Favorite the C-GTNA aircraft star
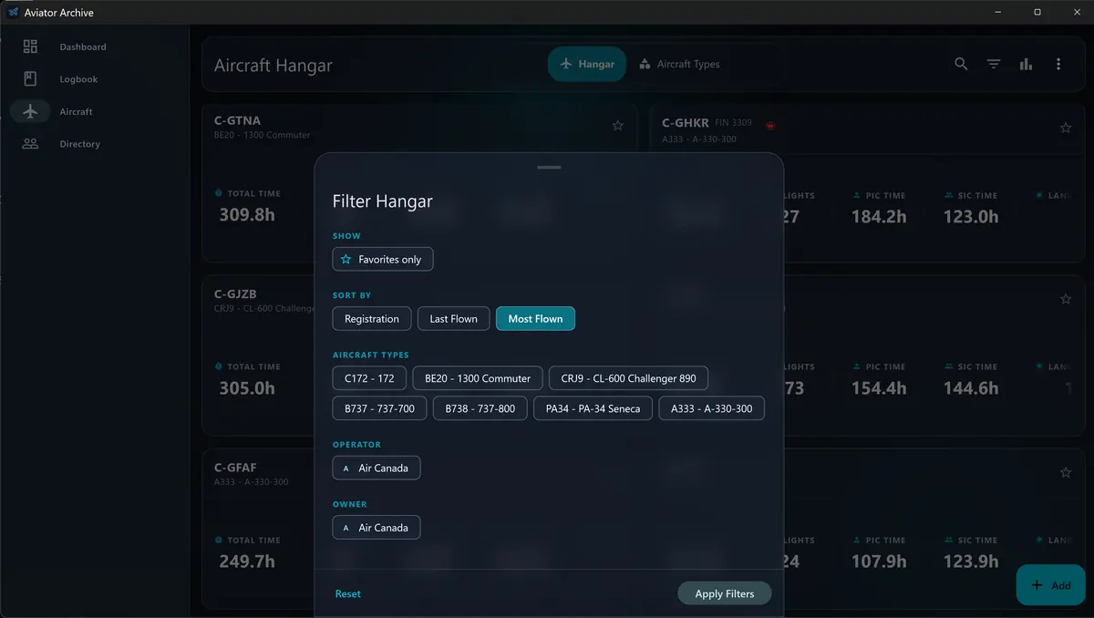Image resolution: width=1094 pixels, height=618 pixels. [618, 126]
